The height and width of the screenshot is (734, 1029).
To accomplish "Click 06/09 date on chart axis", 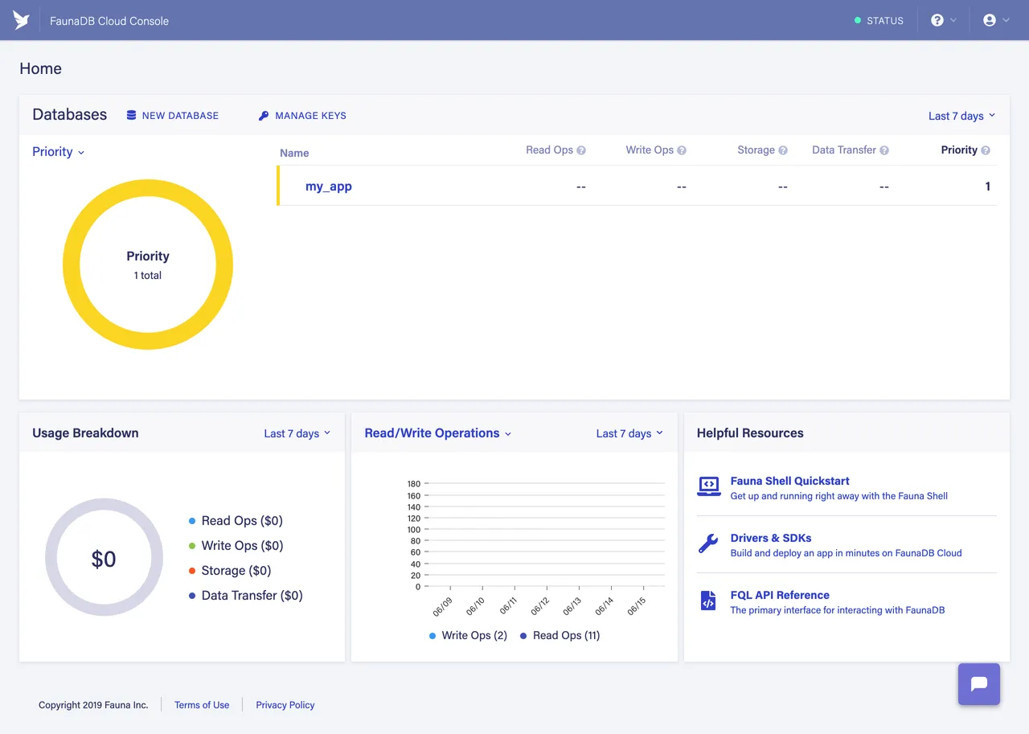I will tap(443, 605).
